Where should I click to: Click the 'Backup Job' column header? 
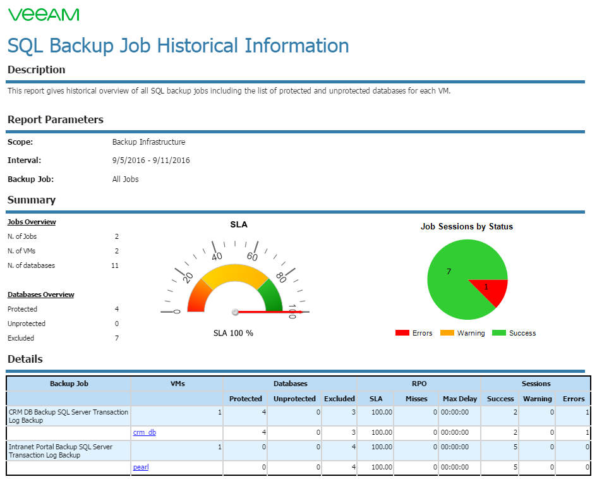[69, 384]
